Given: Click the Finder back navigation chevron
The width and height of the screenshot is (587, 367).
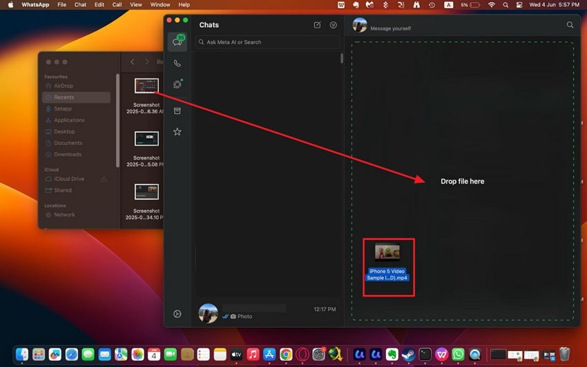Looking at the screenshot, I should [132, 62].
